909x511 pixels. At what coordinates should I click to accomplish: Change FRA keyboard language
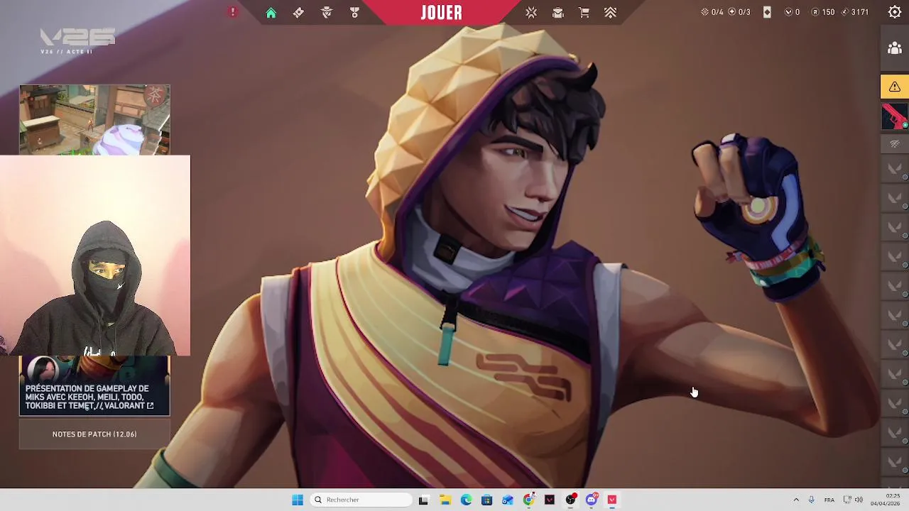(x=829, y=500)
